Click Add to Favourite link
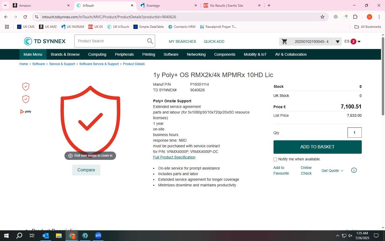385x241 pixels. pos(281,171)
